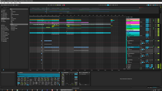Viewport: 162px width, 91px height.
Task: Toggle the Simpler Loop switch
Action: (31, 79)
